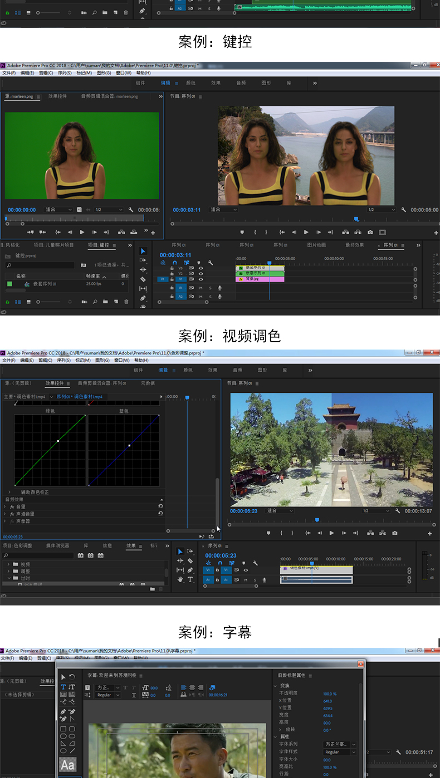
Task: Select the Selection tool in 键控 window
Action: 143,252
